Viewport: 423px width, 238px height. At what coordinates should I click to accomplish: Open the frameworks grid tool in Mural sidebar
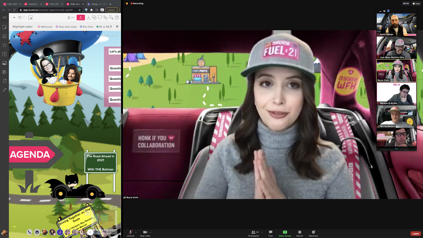[x=4, y=54]
